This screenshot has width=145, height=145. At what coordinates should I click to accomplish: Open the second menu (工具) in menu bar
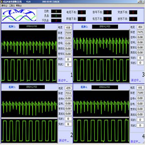pos(12,6)
